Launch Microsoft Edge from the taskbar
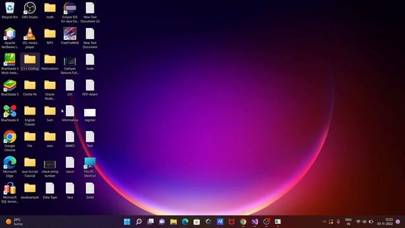 185,222
